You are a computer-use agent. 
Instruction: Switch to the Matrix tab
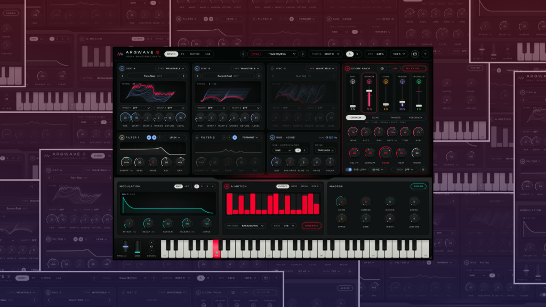click(x=195, y=54)
